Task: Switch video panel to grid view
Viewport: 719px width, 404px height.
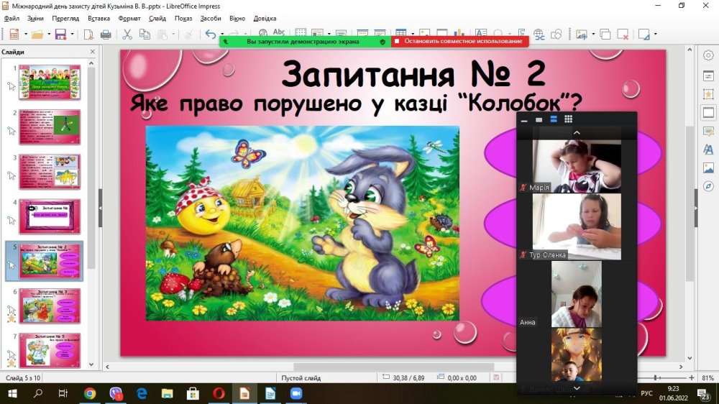Action: coord(568,119)
